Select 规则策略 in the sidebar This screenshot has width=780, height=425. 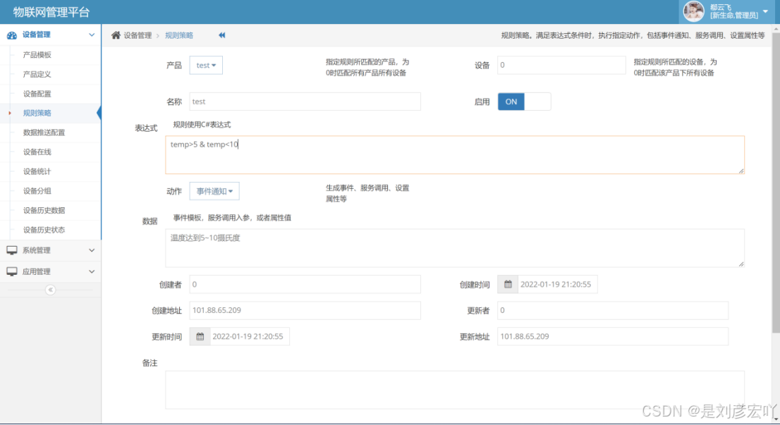(x=37, y=113)
